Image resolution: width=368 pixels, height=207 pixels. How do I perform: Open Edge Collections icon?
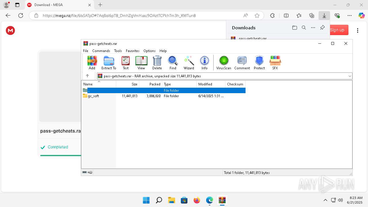(312, 16)
